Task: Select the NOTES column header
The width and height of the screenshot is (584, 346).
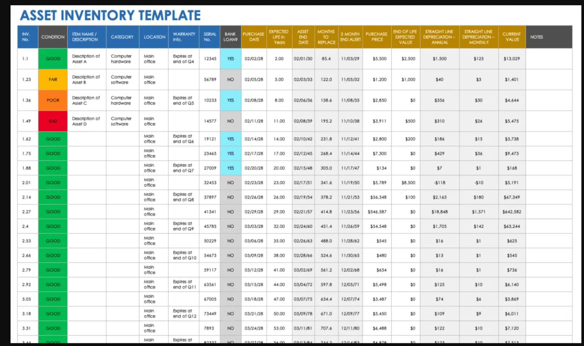Action: [549, 37]
